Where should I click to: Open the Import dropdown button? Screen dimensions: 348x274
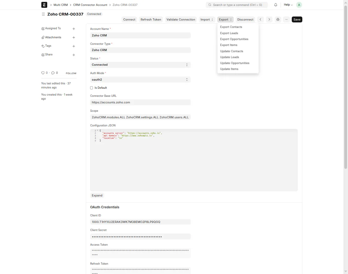click(x=207, y=20)
